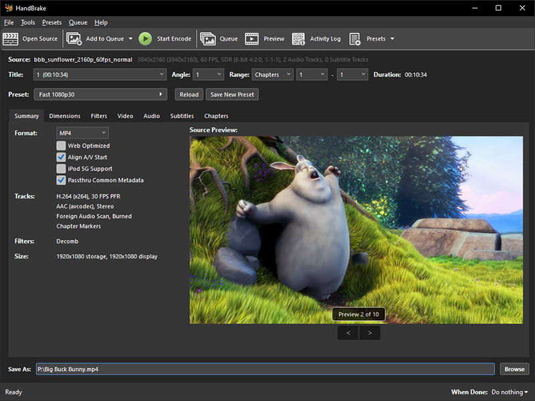Screen dimensions: 535x401
Task: Click the next preview arrow button
Action: coord(370,332)
